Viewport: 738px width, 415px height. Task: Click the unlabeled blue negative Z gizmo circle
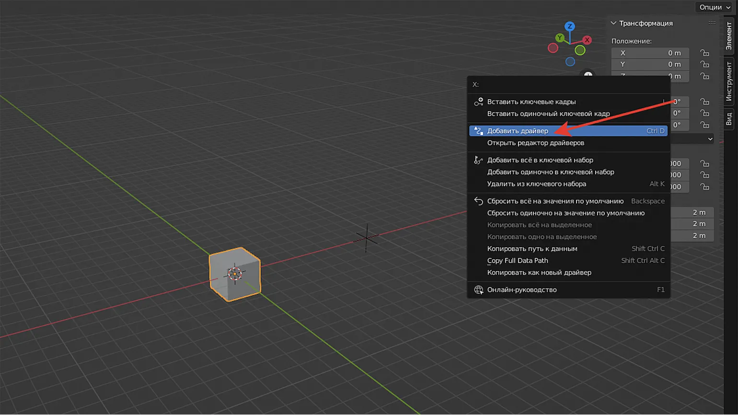(570, 62)
